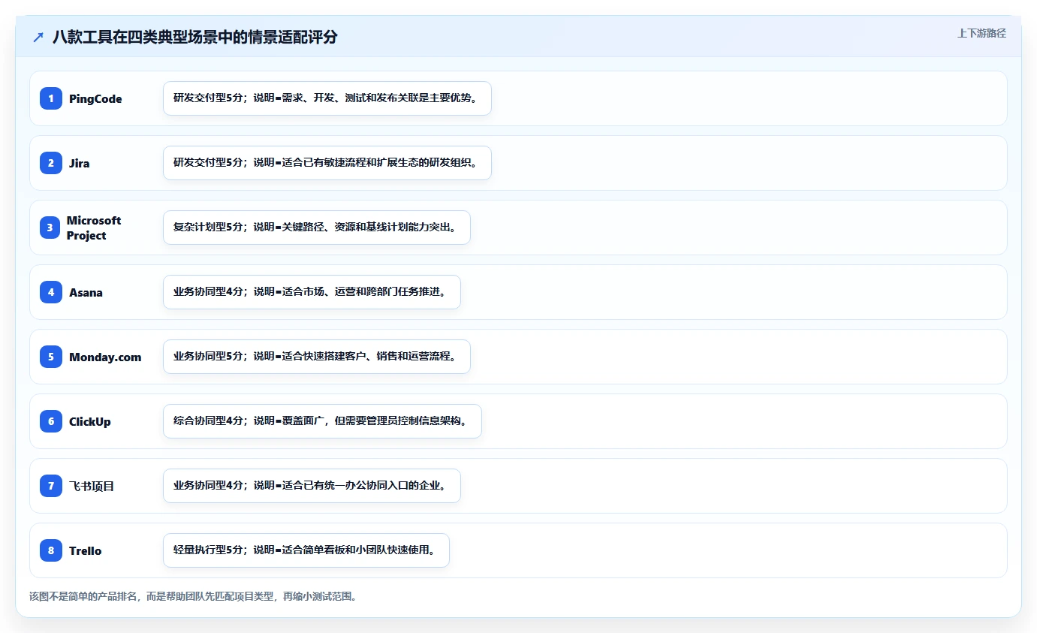This screenshot has width=1037, height=633.
Task: Click the number 8 badge for Trello
Action: pos(51,550)
